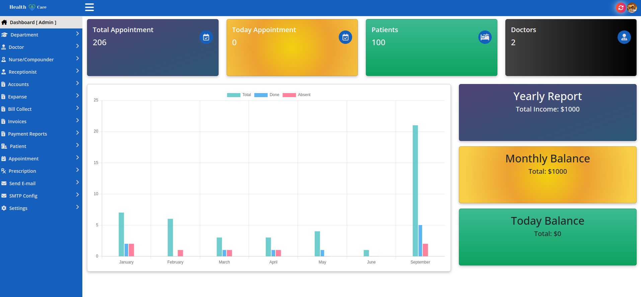Toggle the Absent series in chart legend
This screenshot has height=297, width=641.
[297, 95]
